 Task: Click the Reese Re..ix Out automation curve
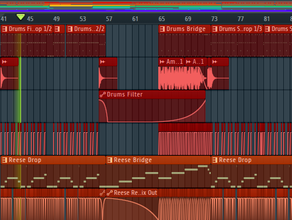(x=132, y=208)
